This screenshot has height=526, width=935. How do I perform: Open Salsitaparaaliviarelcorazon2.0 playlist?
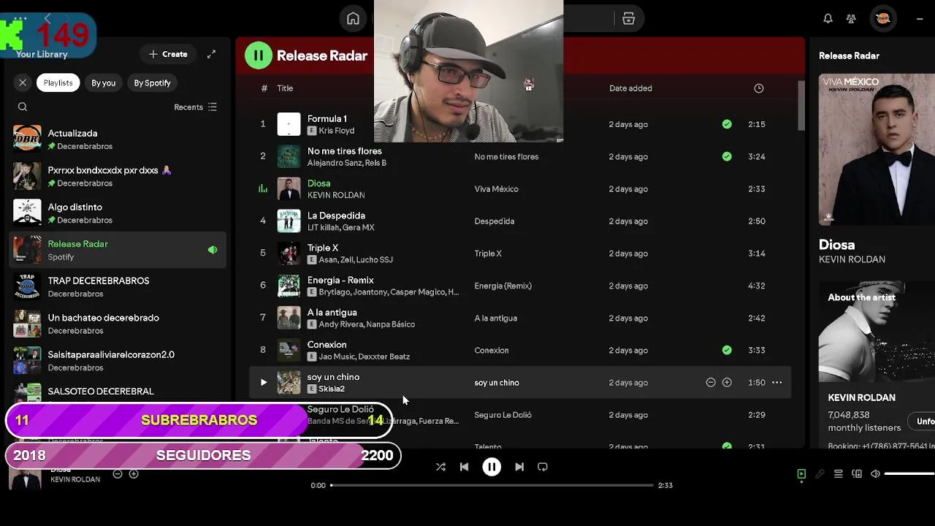tap(118, 360)
